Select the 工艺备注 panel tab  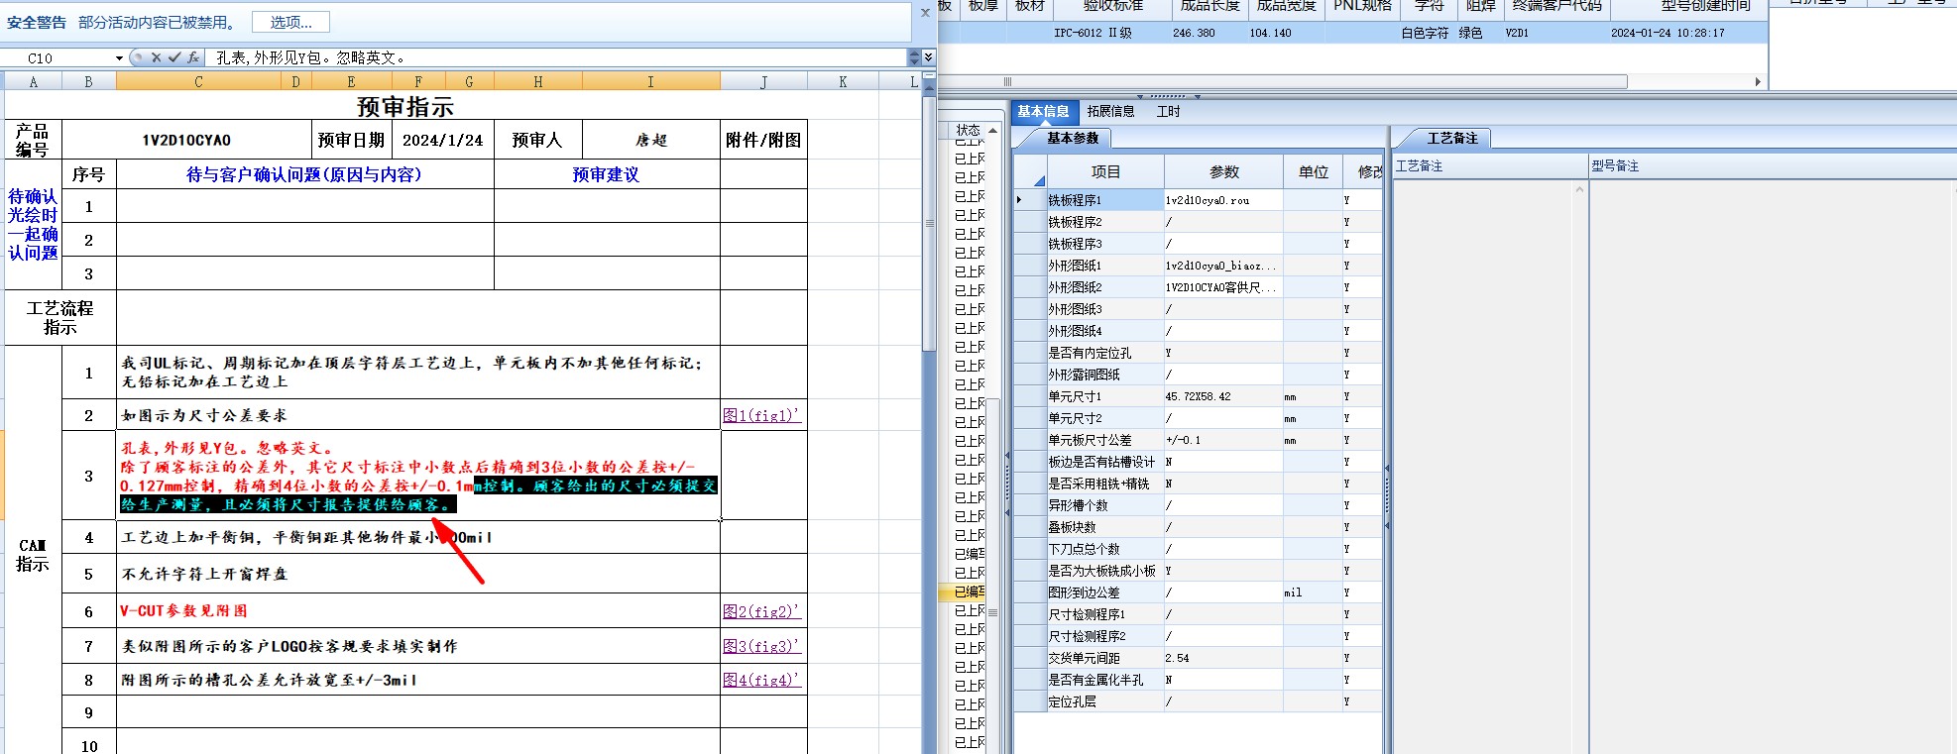(1451, 139)
